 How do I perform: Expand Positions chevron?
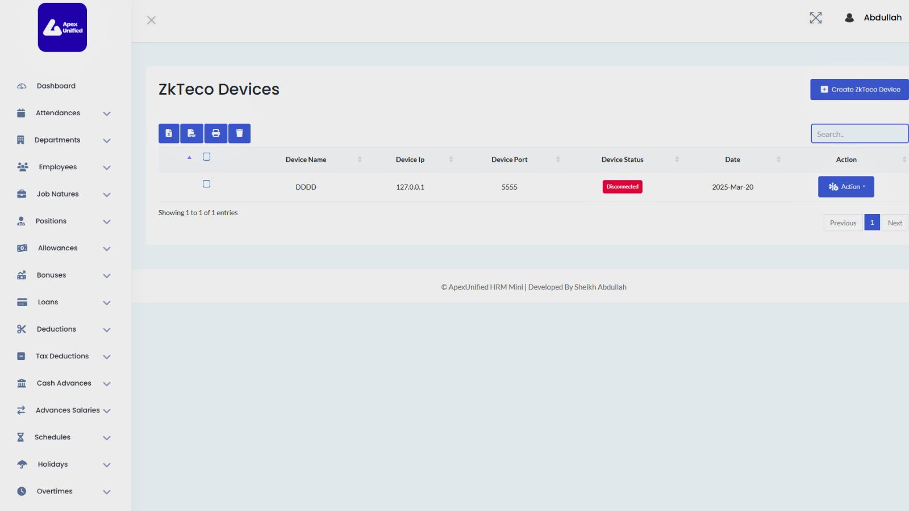(106, 222)
